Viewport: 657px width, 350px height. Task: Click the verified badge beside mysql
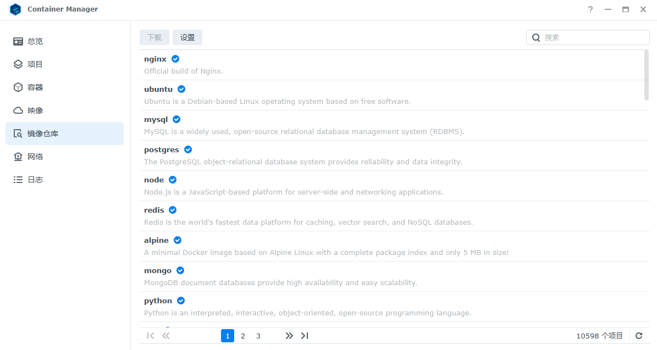pos(176,119)
